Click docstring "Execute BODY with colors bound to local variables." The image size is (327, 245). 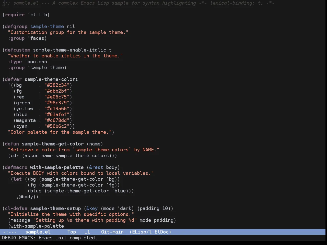[81, 173]
